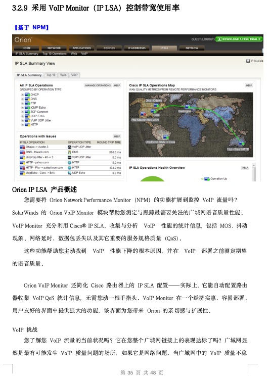Click status icon beside UdpVoipJitter - 40 -> 3

(x=22, y=158)
